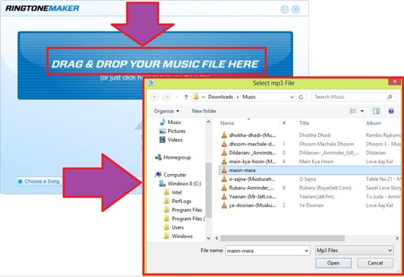Click the search magnifier icon
Viewport: 404px width, 277px height.
(x=390, y=97)
